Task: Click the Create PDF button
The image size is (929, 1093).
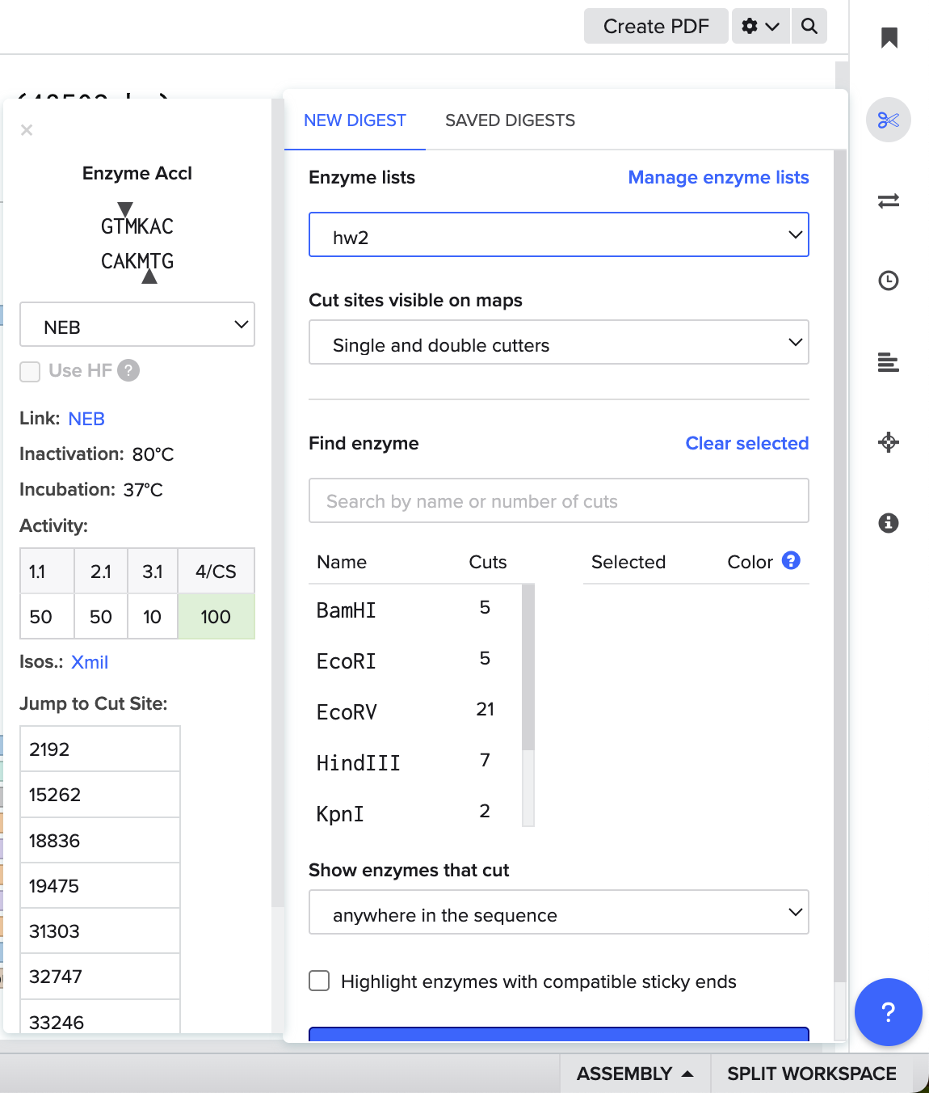Action: pyautogui.click(x=655, y=27)
